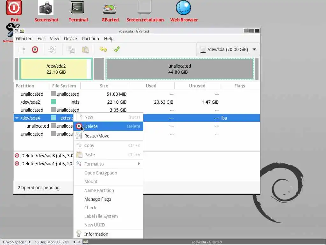Open the Screenshot camera icon
The height and width of the screenshot is (245, 326).
(46, 8)
